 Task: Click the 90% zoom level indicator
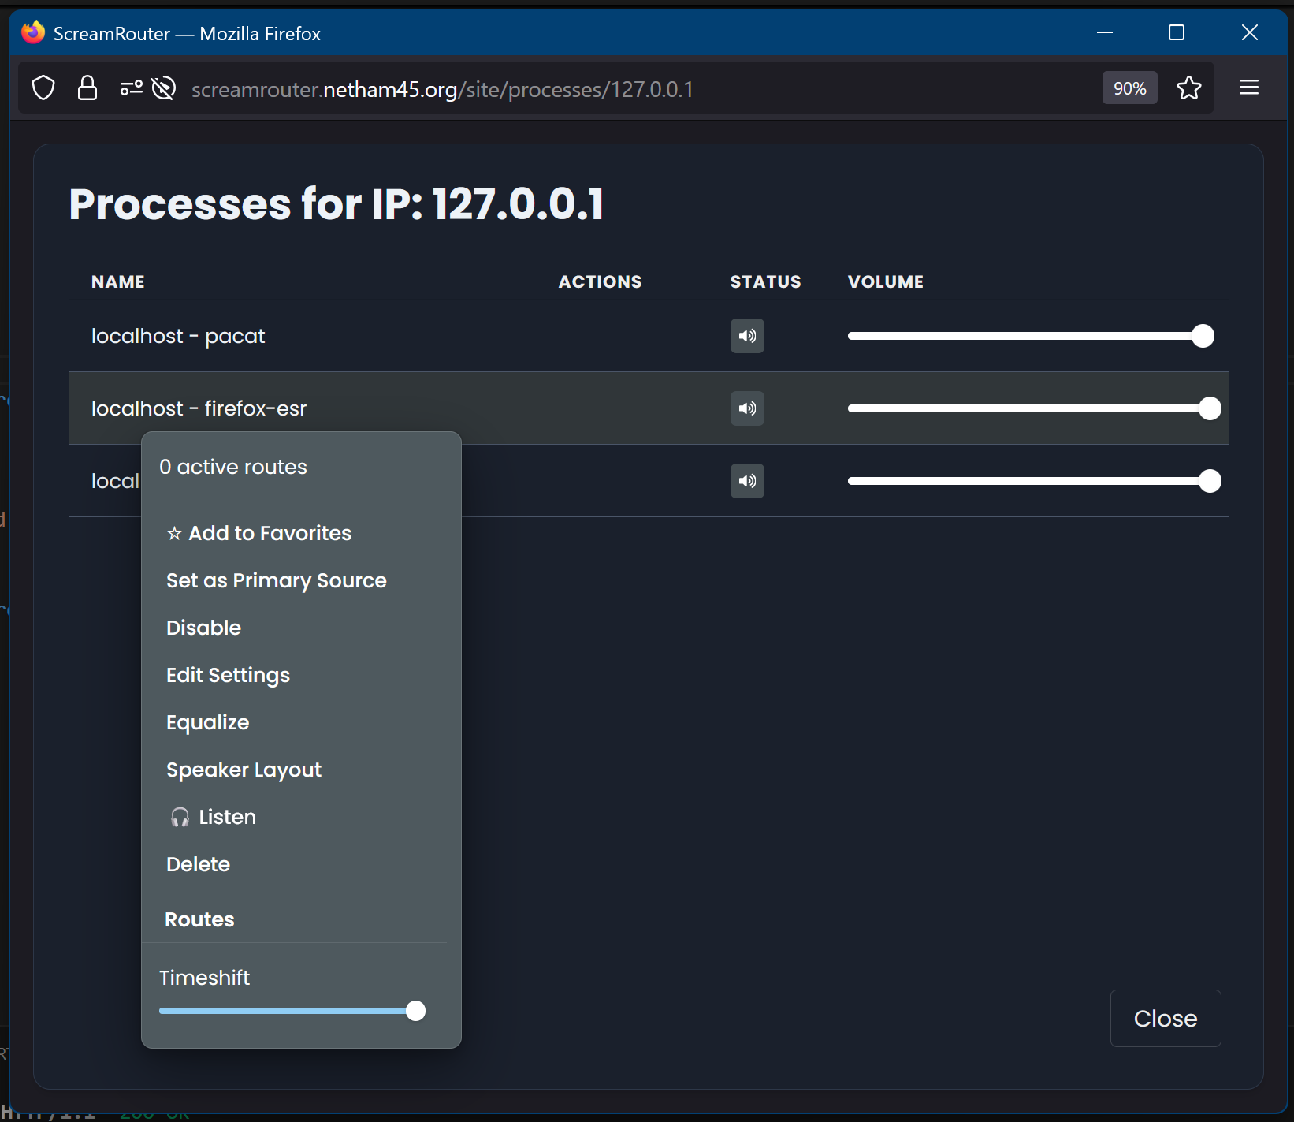1129,88
